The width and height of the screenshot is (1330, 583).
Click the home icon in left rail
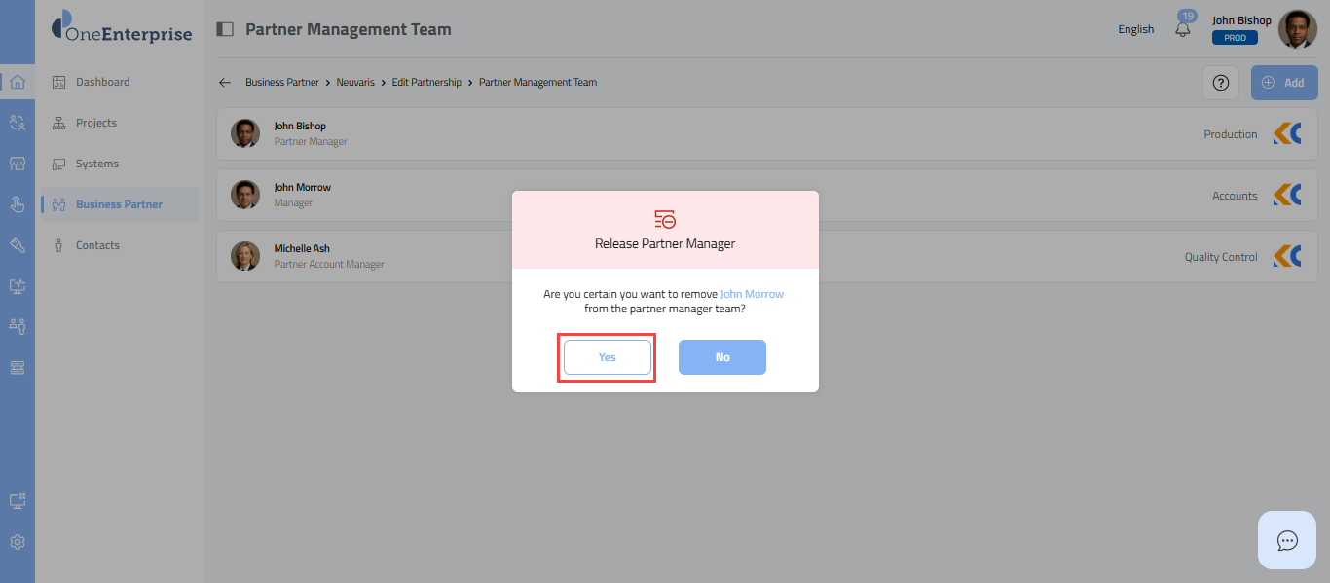[x=17, y=82]
